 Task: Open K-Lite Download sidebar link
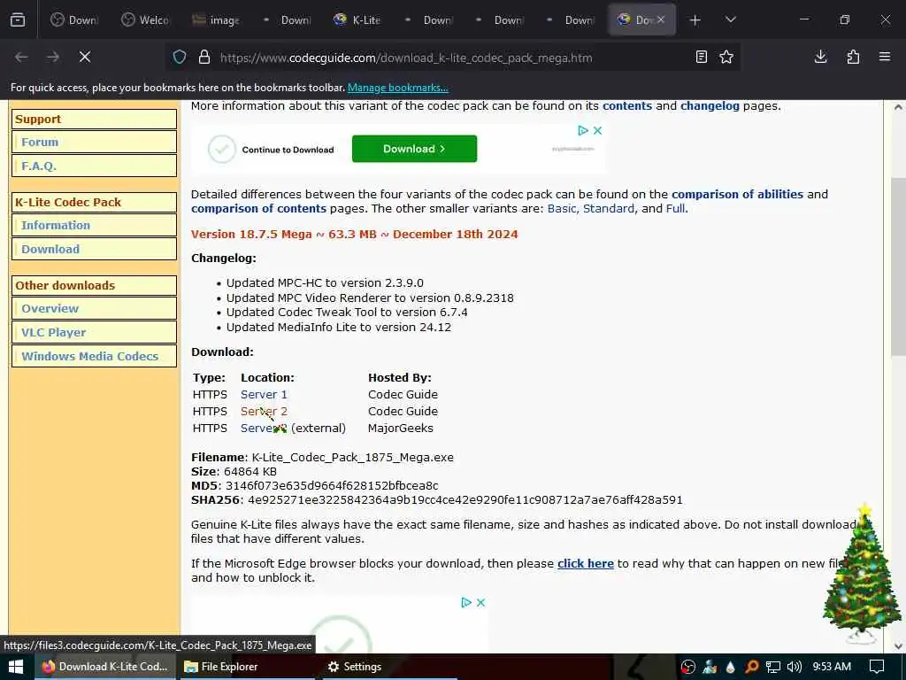pyautogui.click(x=94, y=249)
